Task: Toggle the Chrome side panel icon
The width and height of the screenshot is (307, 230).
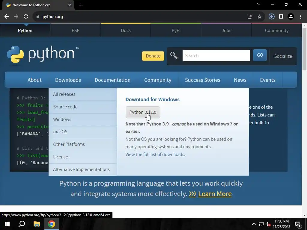Action: pos(281,17)
